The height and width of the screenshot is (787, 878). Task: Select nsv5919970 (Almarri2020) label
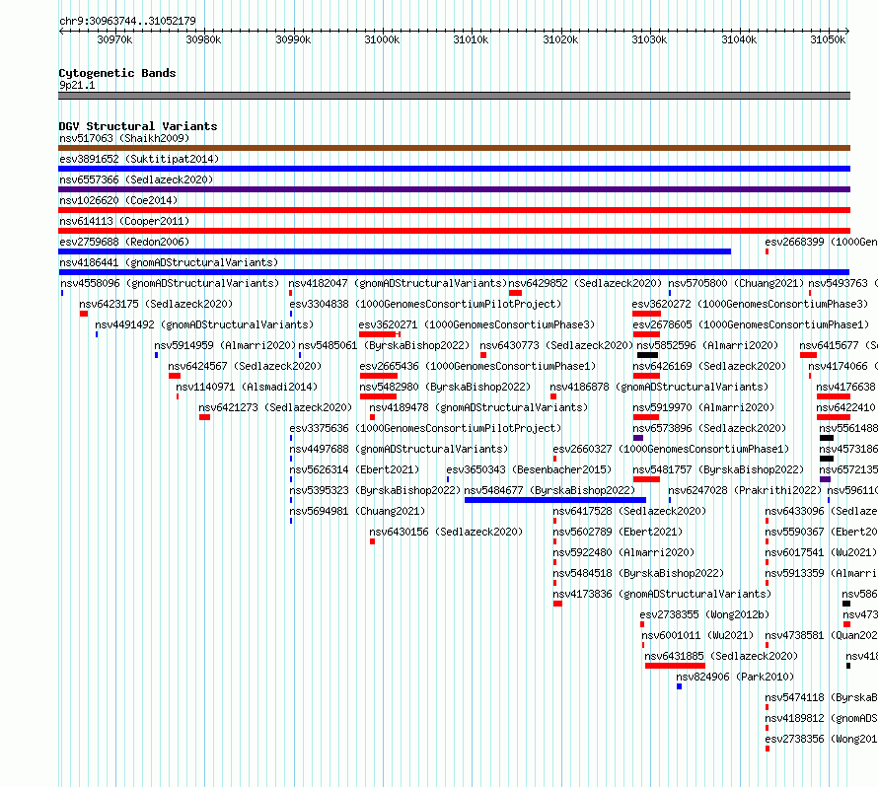point(703,407)
